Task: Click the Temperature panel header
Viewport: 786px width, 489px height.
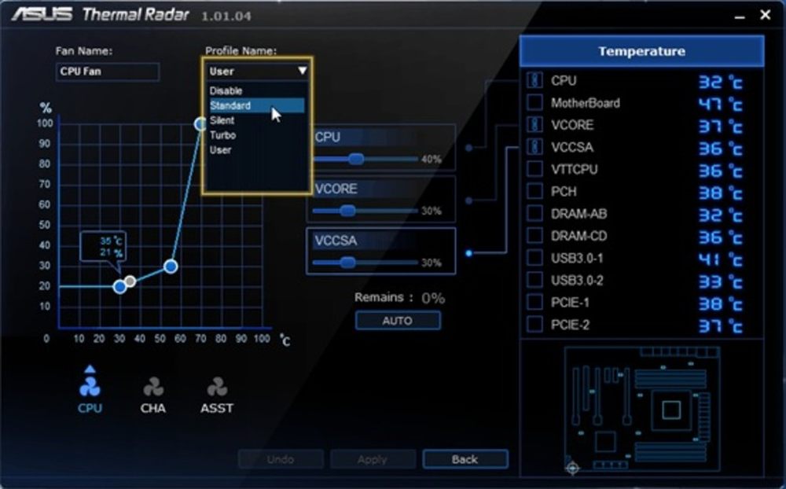Action: point(641,51)
